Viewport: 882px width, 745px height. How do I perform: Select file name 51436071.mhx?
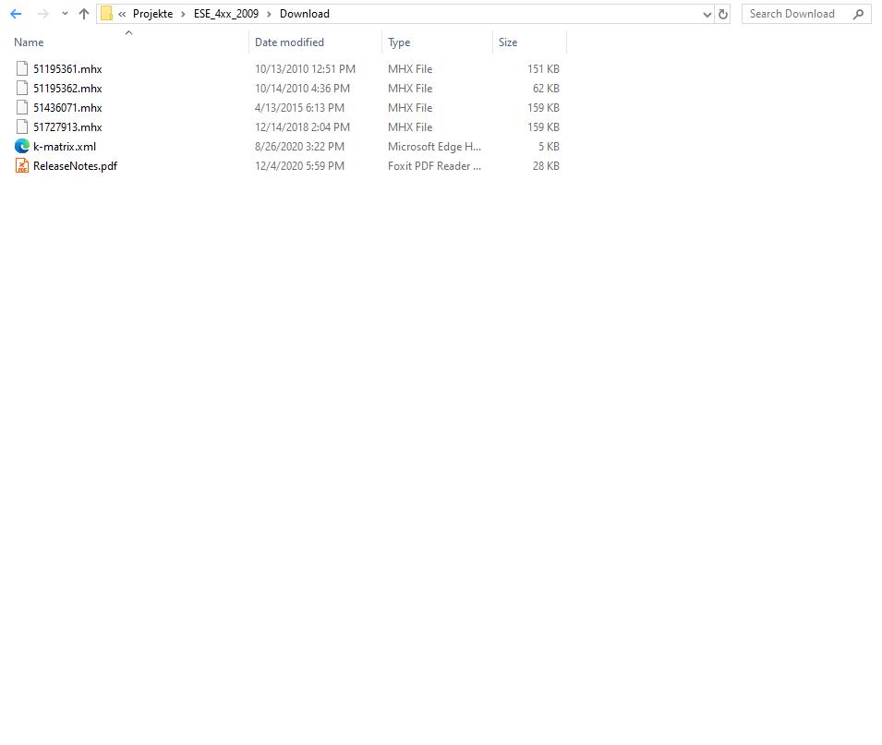(67, 108)
